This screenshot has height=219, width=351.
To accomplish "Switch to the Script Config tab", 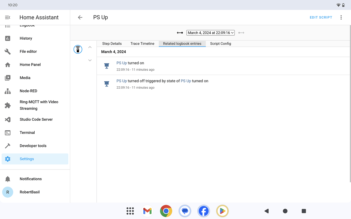I will coord(221,44).
